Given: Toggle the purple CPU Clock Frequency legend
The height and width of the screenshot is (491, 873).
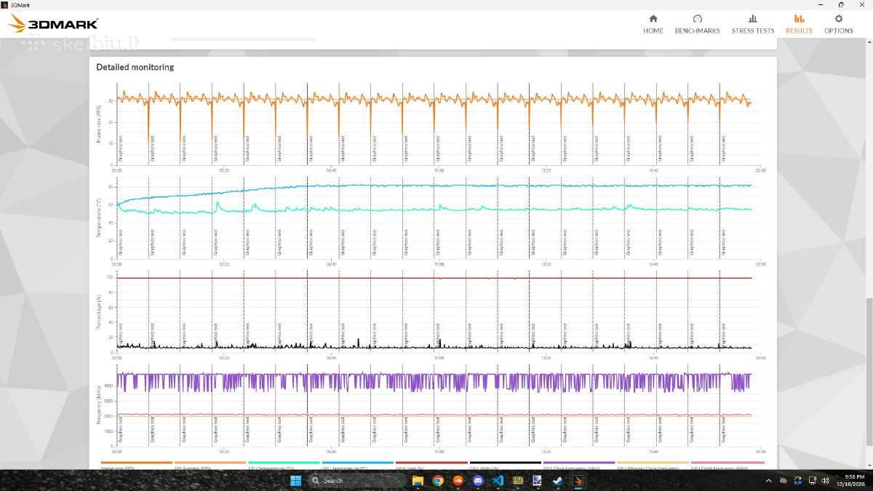Looking at the screenshot, I should pyautogui.click(x=579, y=466).
